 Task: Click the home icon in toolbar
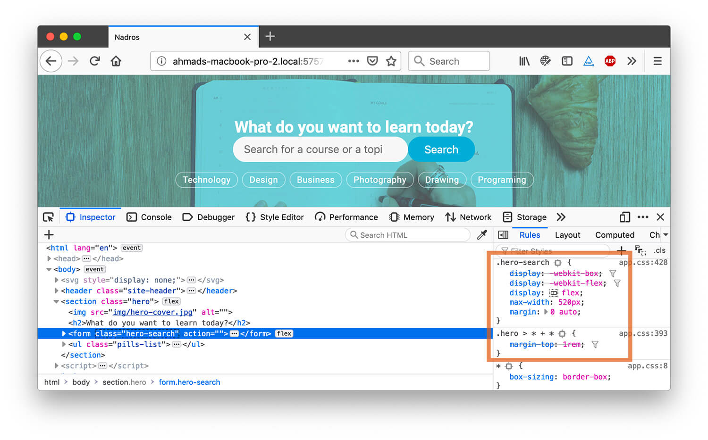click(116, 61)
